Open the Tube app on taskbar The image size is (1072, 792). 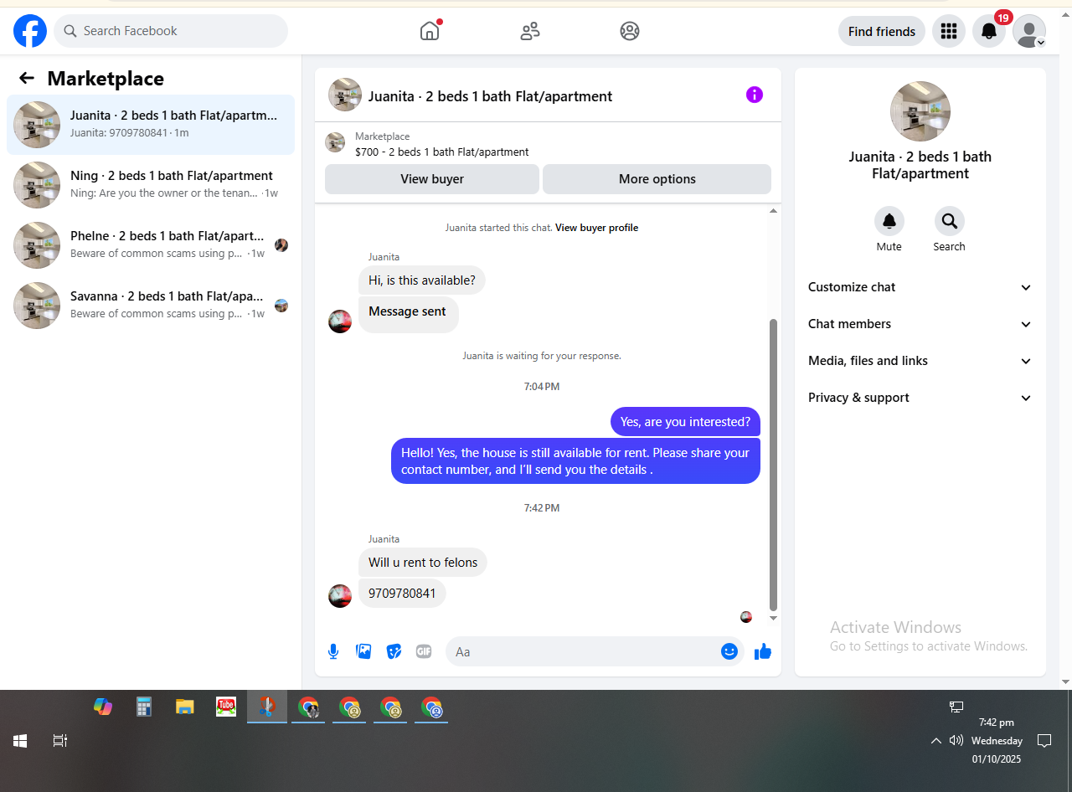click(x=226, y=707)
